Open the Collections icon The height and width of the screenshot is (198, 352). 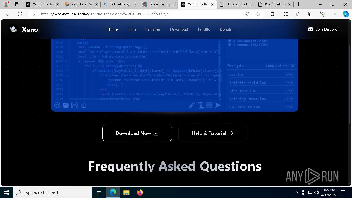coord(310,14)
